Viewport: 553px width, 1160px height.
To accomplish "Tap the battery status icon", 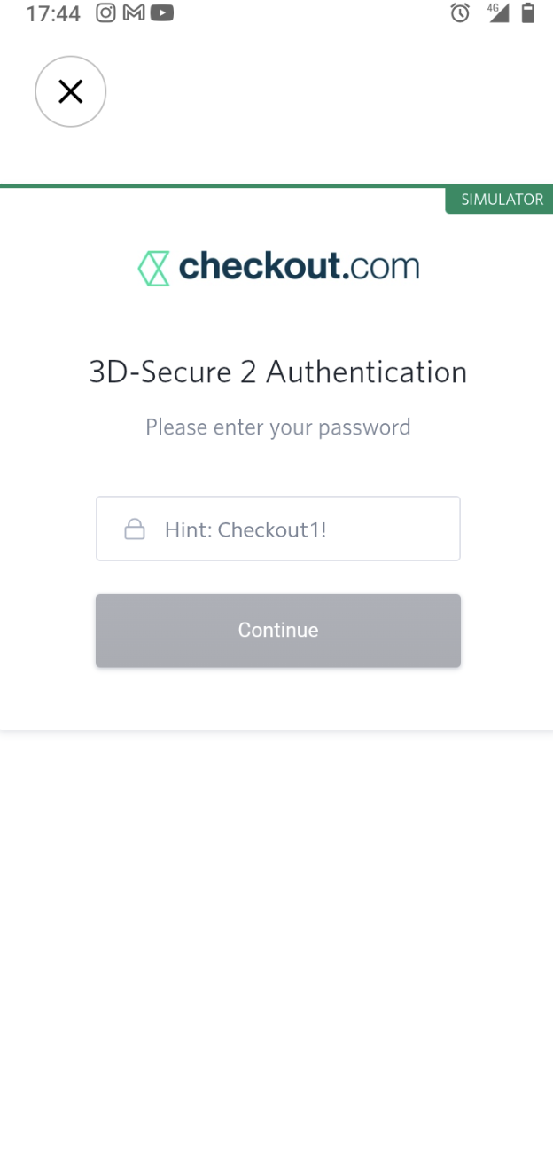I will (528, 13).
